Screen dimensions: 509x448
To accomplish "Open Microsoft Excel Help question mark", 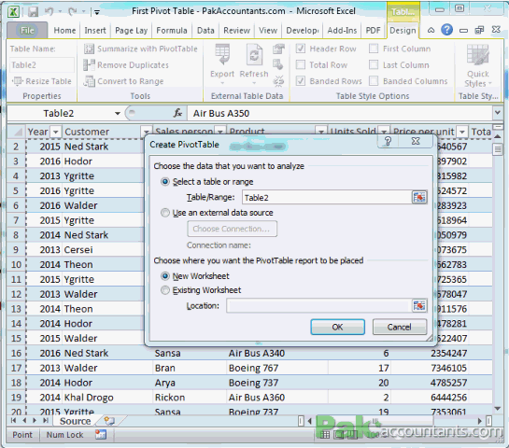I will coord(447,30).
